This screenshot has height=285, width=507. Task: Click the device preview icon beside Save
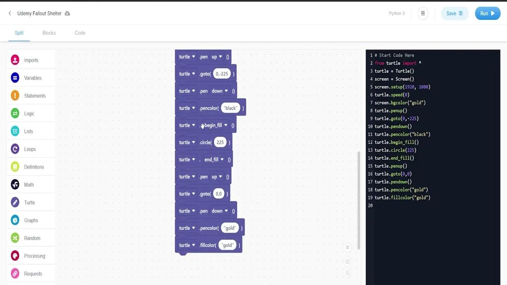pyautogui.click(x=423, y=13)
